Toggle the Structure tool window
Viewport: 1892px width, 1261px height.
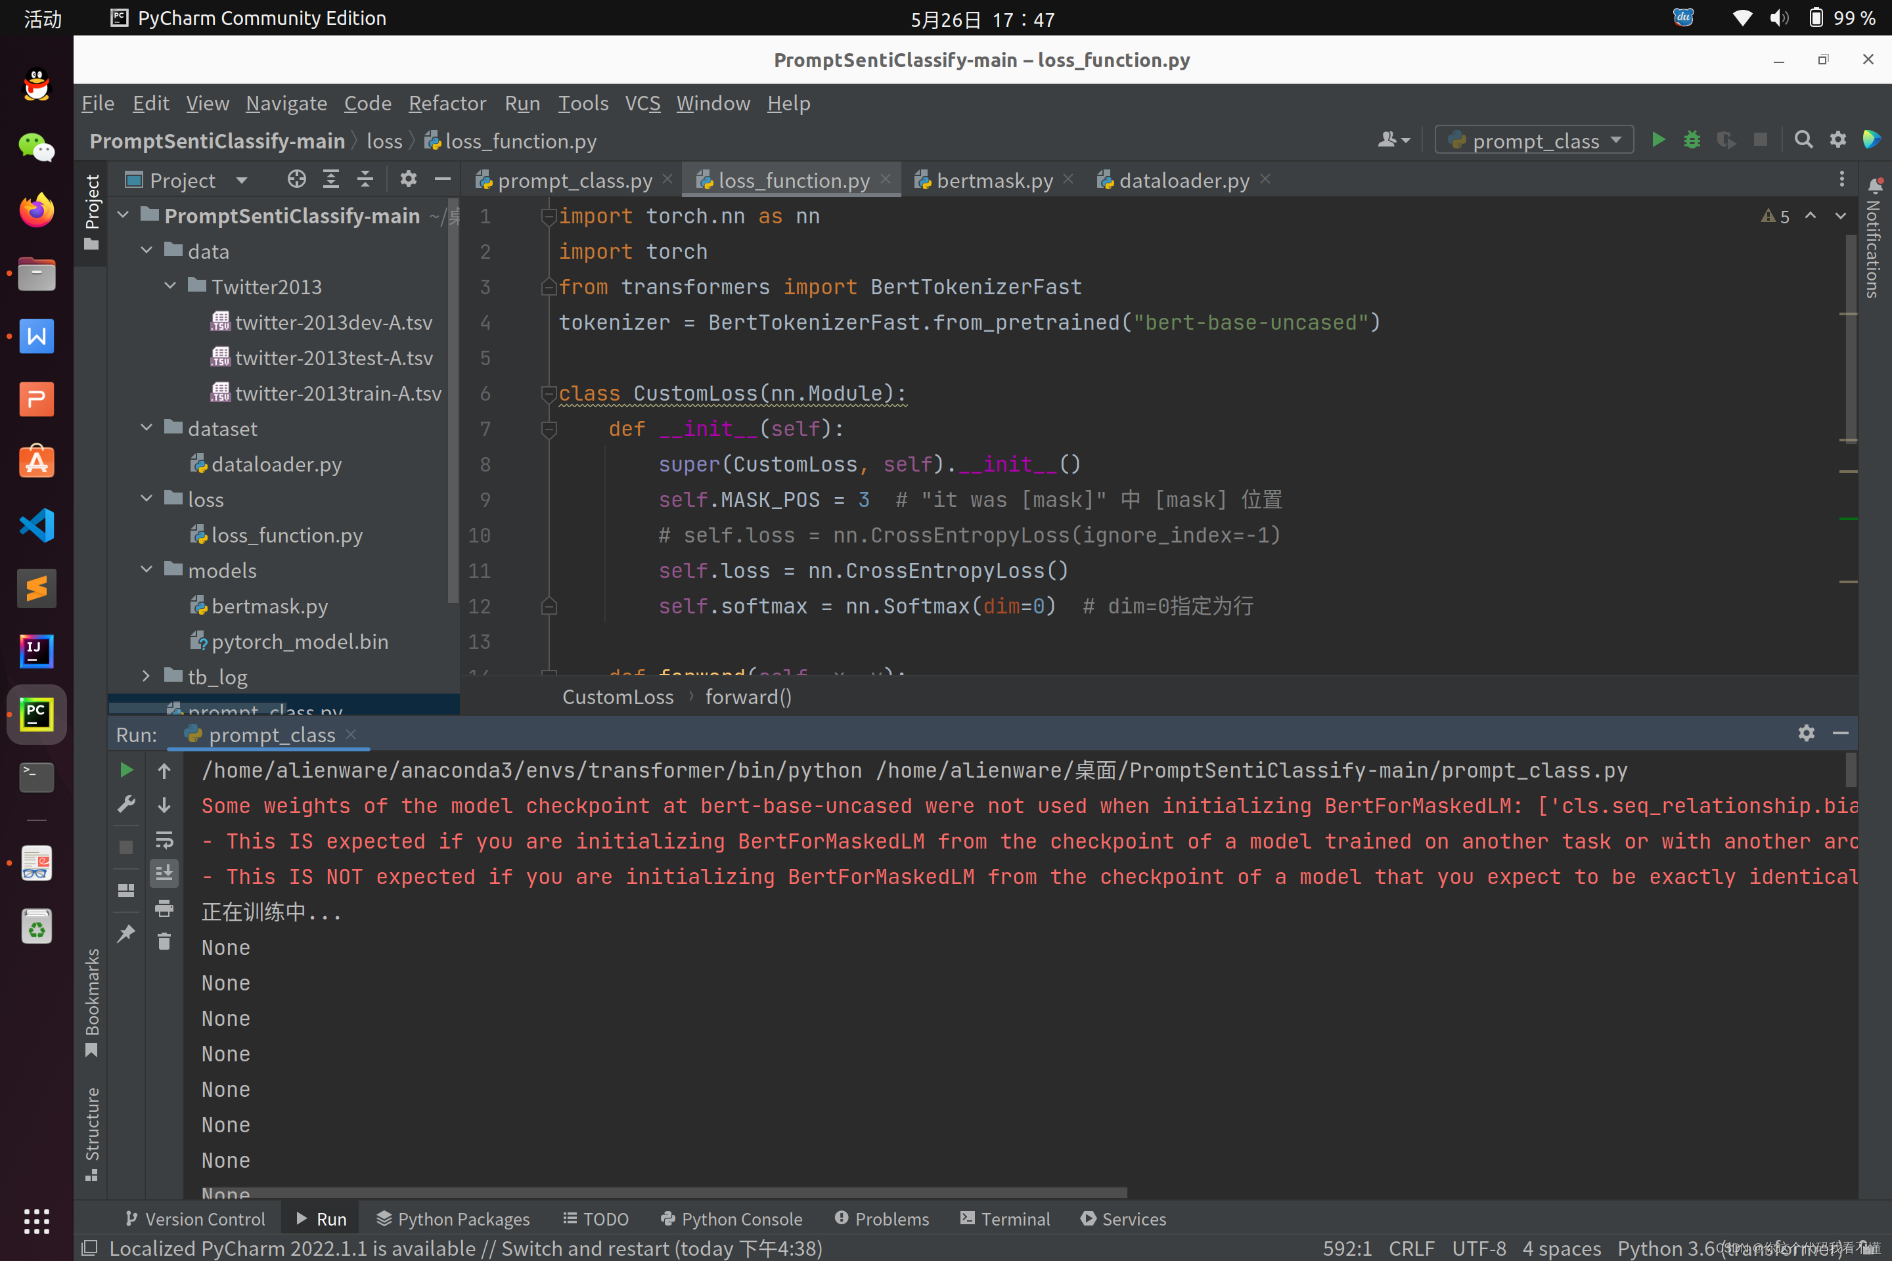pyautogui.click(x=92, y=1134)
